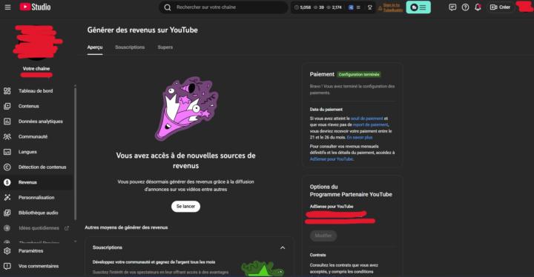Click the trophy icon in the top toolbar
This screenshot has width=534, height=277.
click(x=370, y=7)
